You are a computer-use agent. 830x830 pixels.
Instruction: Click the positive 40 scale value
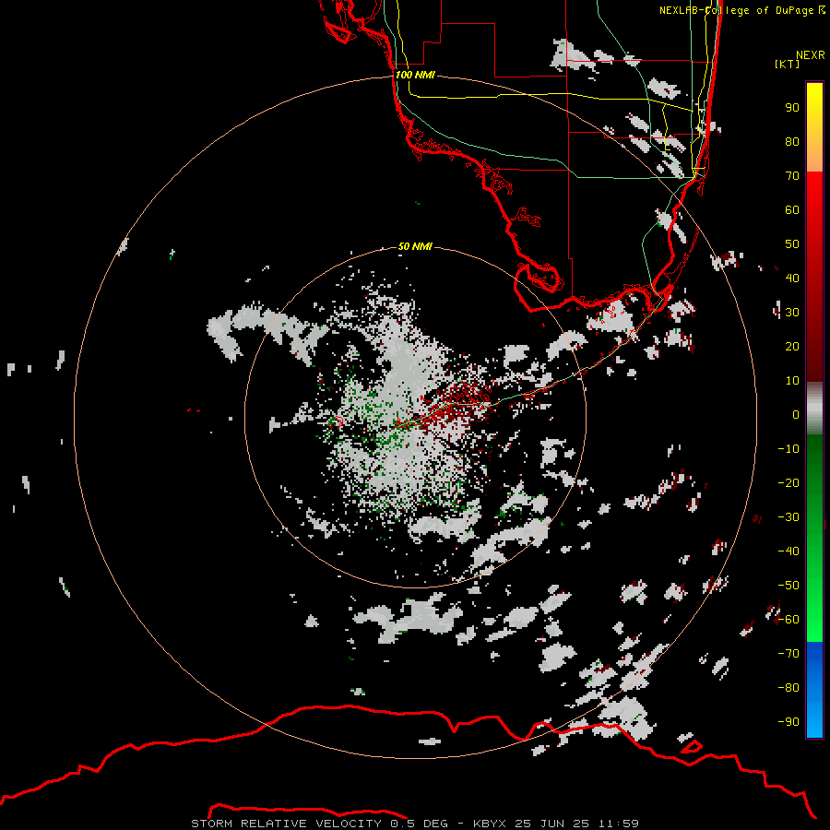click(x=792, y=278)
